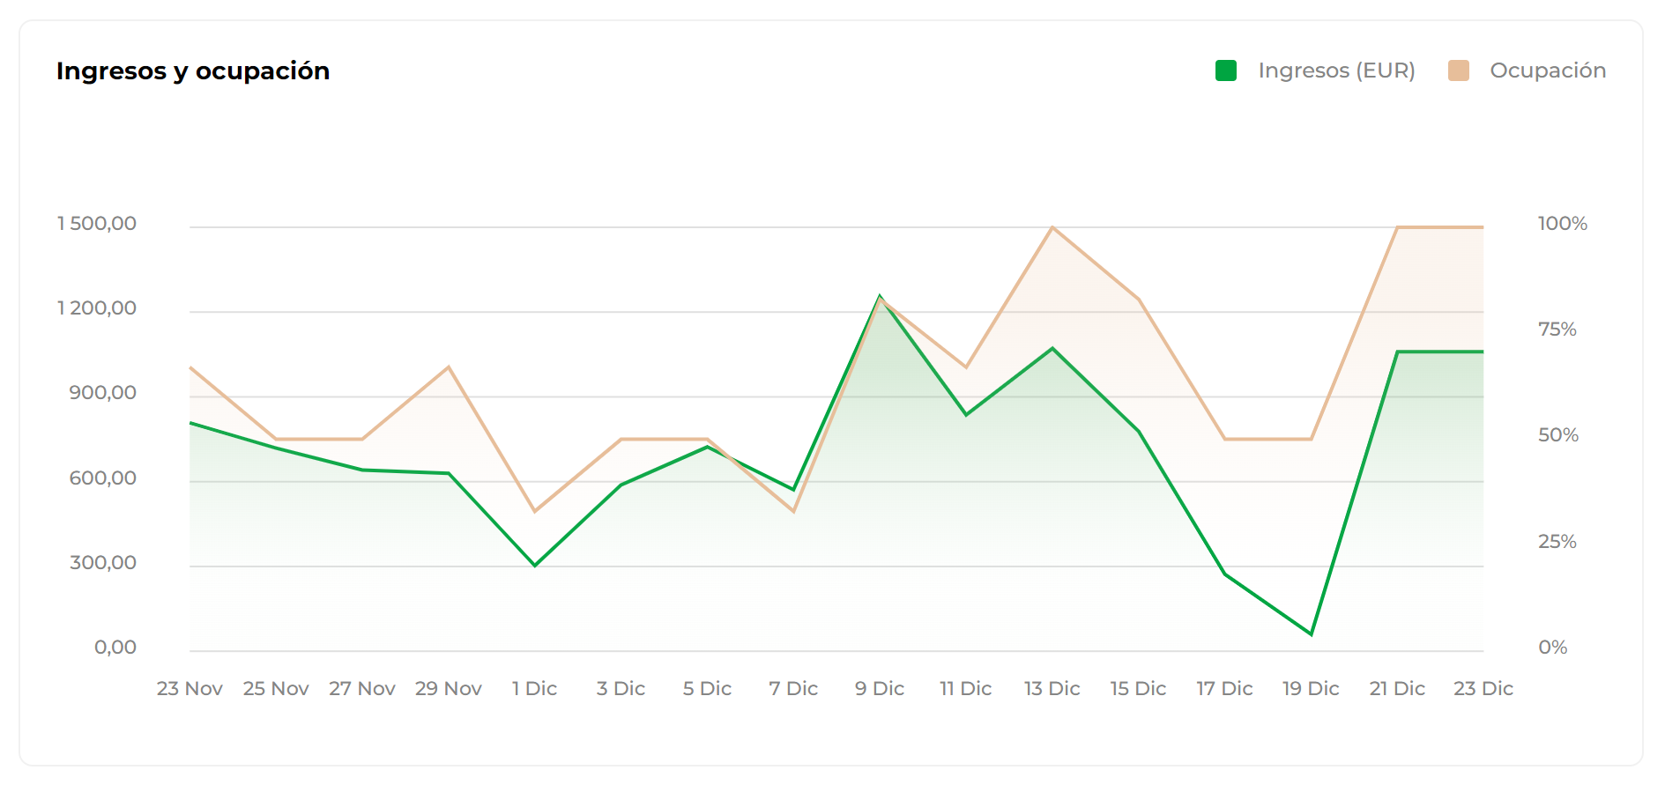The height and width of the screenshot is (785, 1665).
Task: Select the 29 Nov axis label
Action: [x=449, y=688]
